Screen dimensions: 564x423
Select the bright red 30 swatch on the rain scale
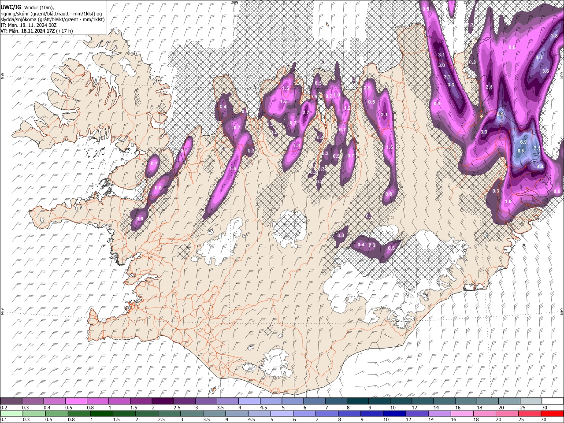pos(552,414)
